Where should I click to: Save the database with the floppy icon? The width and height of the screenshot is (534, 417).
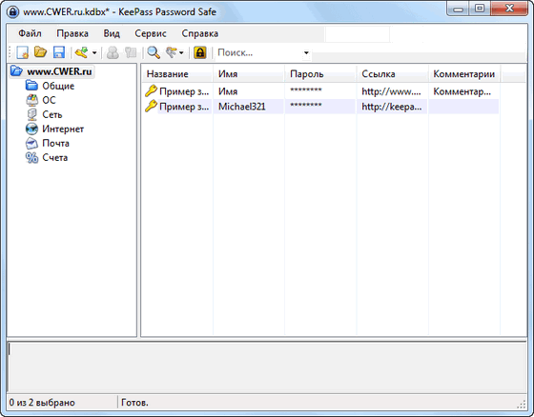coord(59,52)
